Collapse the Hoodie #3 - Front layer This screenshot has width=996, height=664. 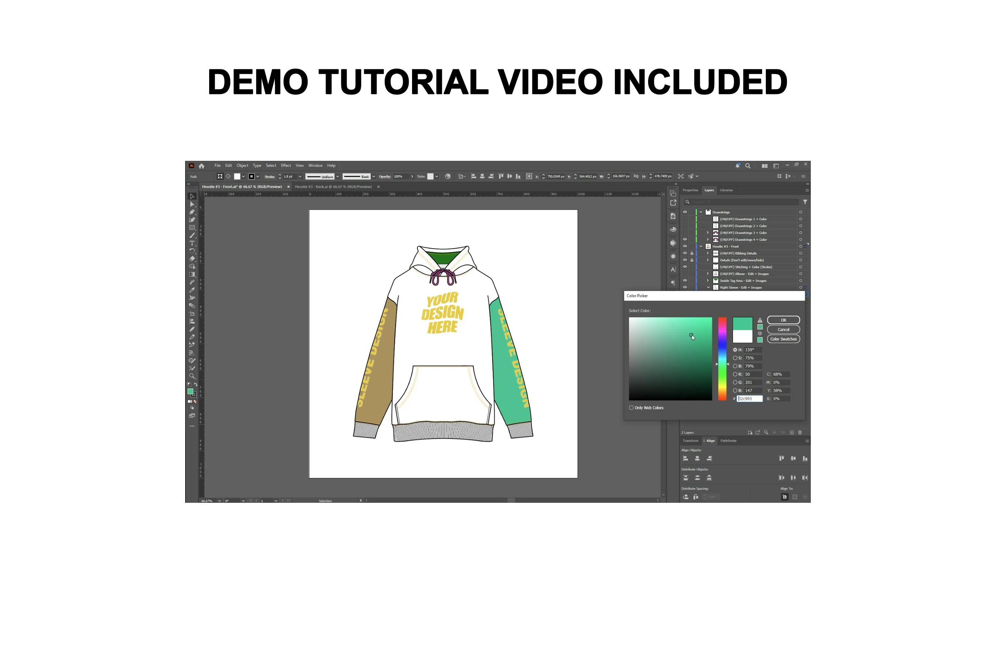point(701,246)
